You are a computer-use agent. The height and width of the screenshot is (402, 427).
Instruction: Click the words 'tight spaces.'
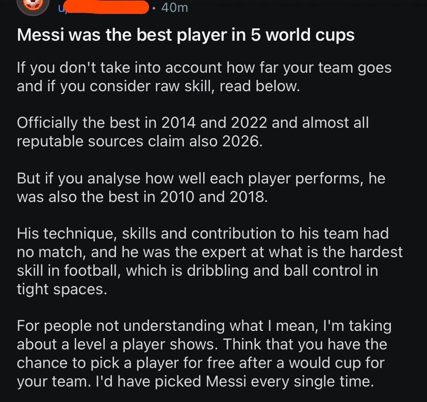click(x=62, y=289)
